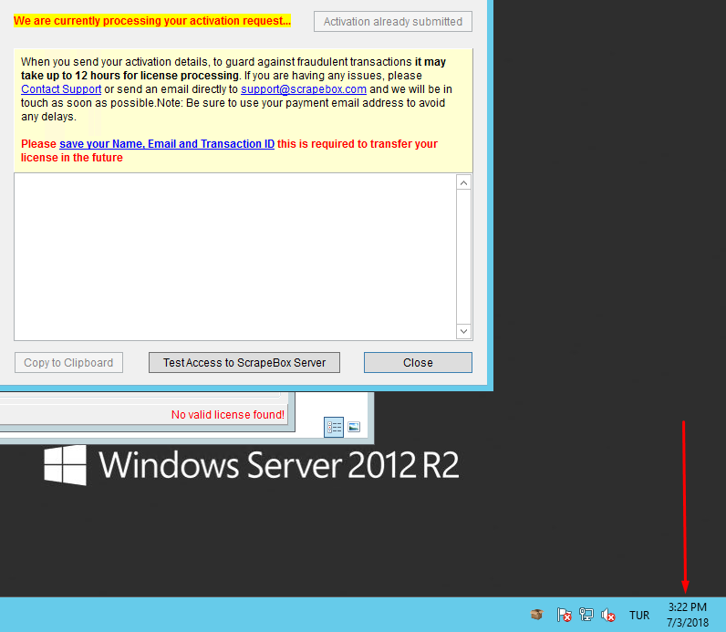The height and width of the screenshot is (632, 726).
Task: Click the Copy to Clipboard button
Action: point(68,363)
